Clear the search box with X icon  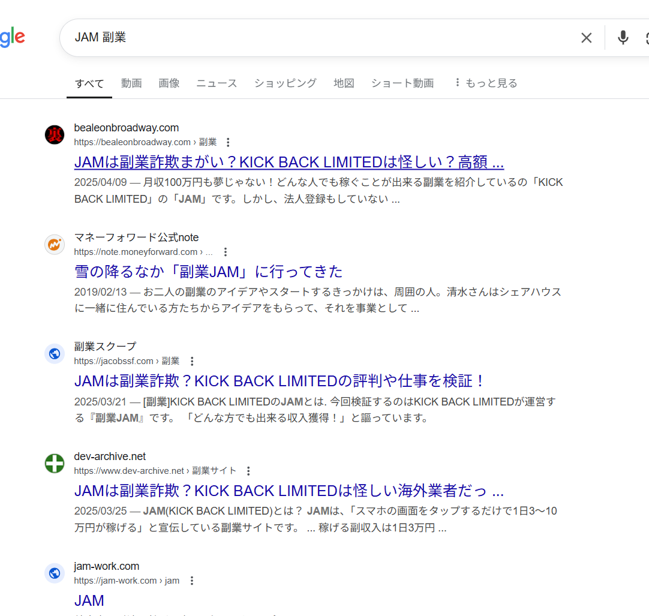click(586, 38)
